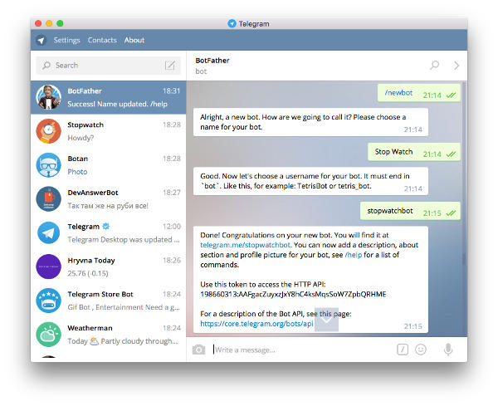The height and width of the screenshot is (406, 498).
Task: Open the https://core.telegram.org/bots/api link
Action: [256, 324]
